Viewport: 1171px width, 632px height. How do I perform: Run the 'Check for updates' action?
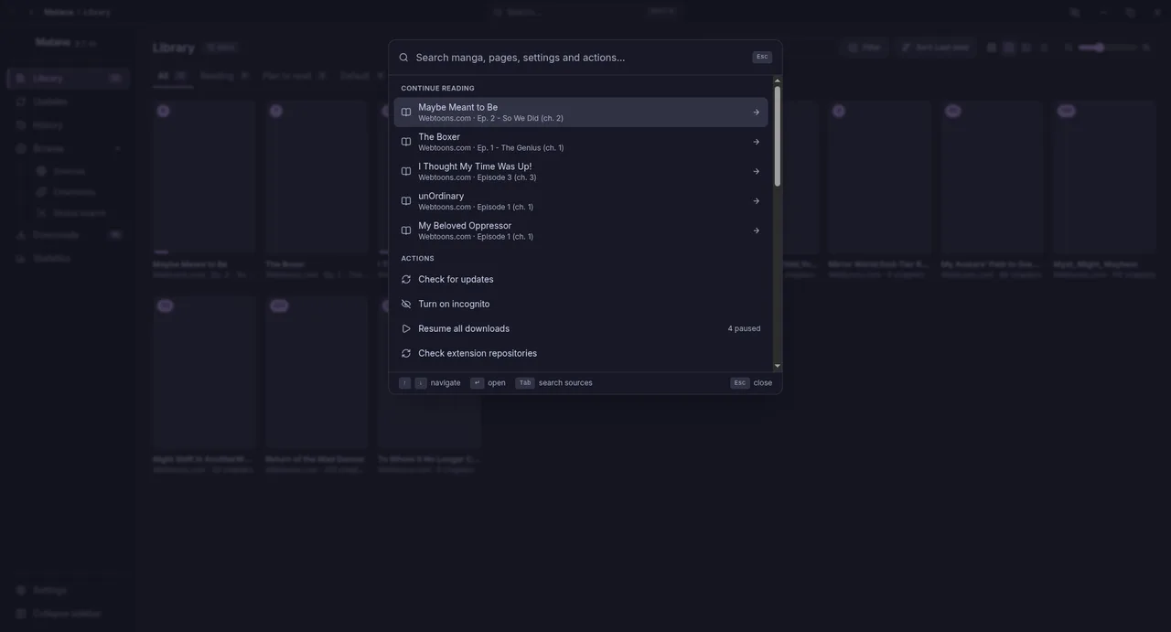[x=581, y=279]
